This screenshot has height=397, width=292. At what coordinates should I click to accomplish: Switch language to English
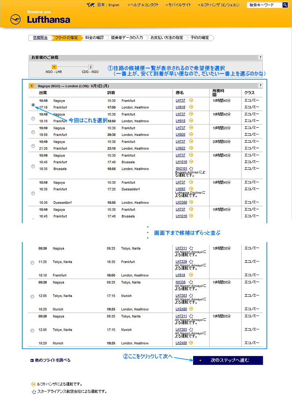(x=114, y=5)
